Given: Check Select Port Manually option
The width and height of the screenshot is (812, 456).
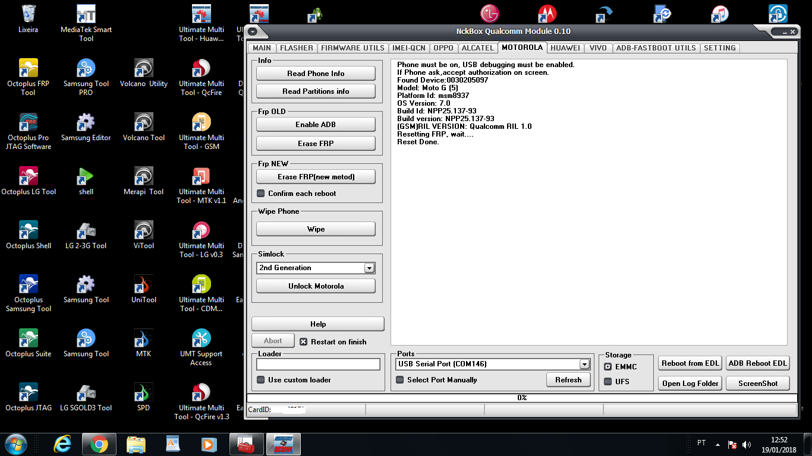Looking at the screenshot, I should pyautogui.click(x=399, y=379).
